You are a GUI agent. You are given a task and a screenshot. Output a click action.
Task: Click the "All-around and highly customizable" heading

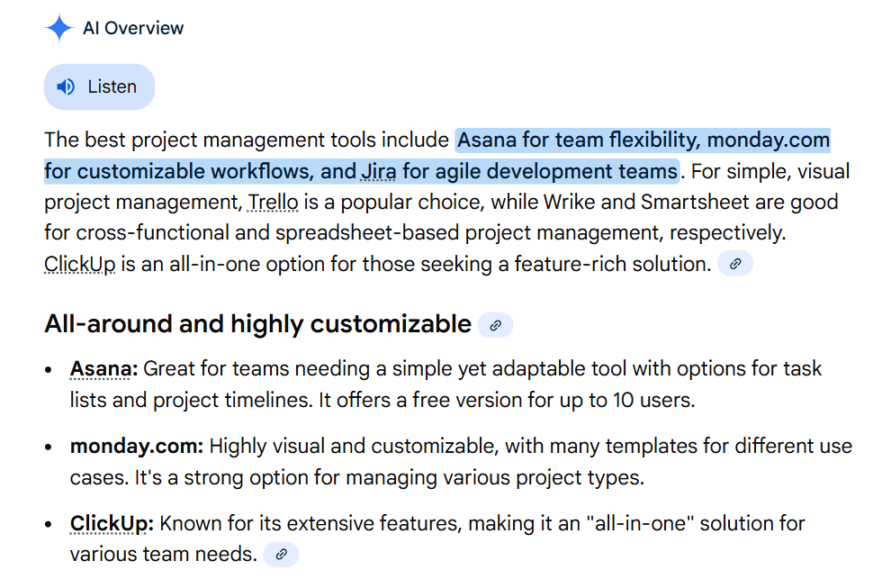(x=257, y=324)
